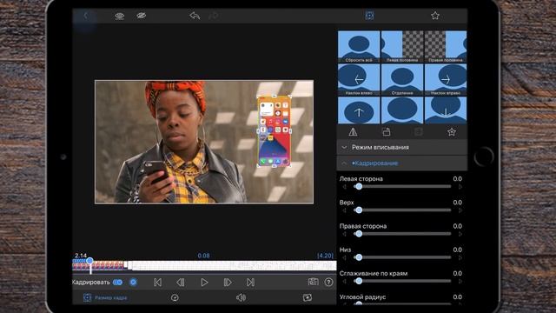
Task: Collapse the 'Кадрирование' section
Action: [401, 163]
